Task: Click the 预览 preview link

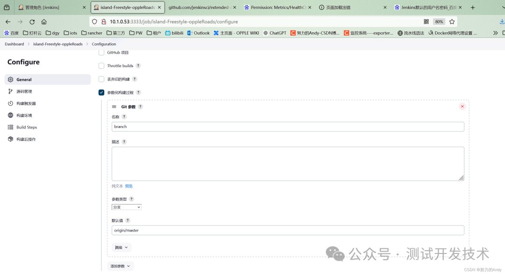Action: (x=129, y=186)
